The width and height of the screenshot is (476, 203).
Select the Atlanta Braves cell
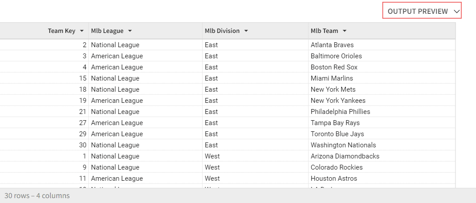coord(332,45)
